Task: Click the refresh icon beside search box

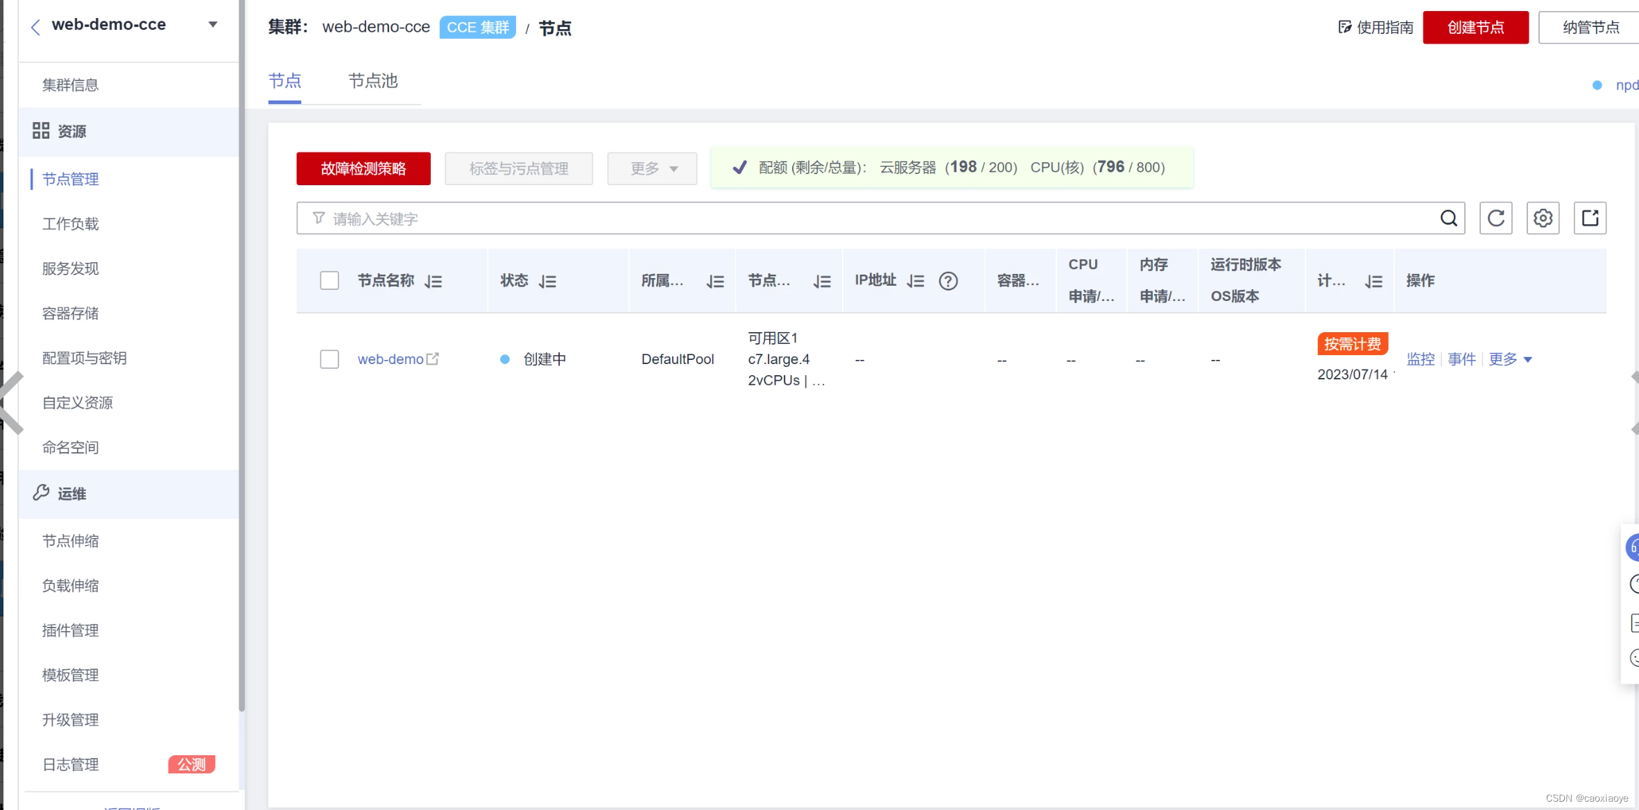Action: pyautogui.click(x=1495, y=218)
